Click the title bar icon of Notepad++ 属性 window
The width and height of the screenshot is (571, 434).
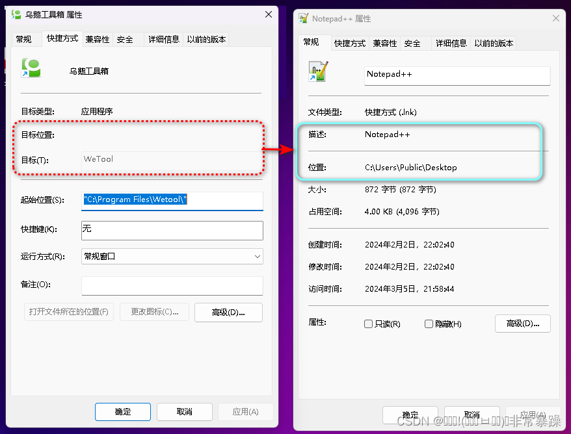tap(303, 18)
